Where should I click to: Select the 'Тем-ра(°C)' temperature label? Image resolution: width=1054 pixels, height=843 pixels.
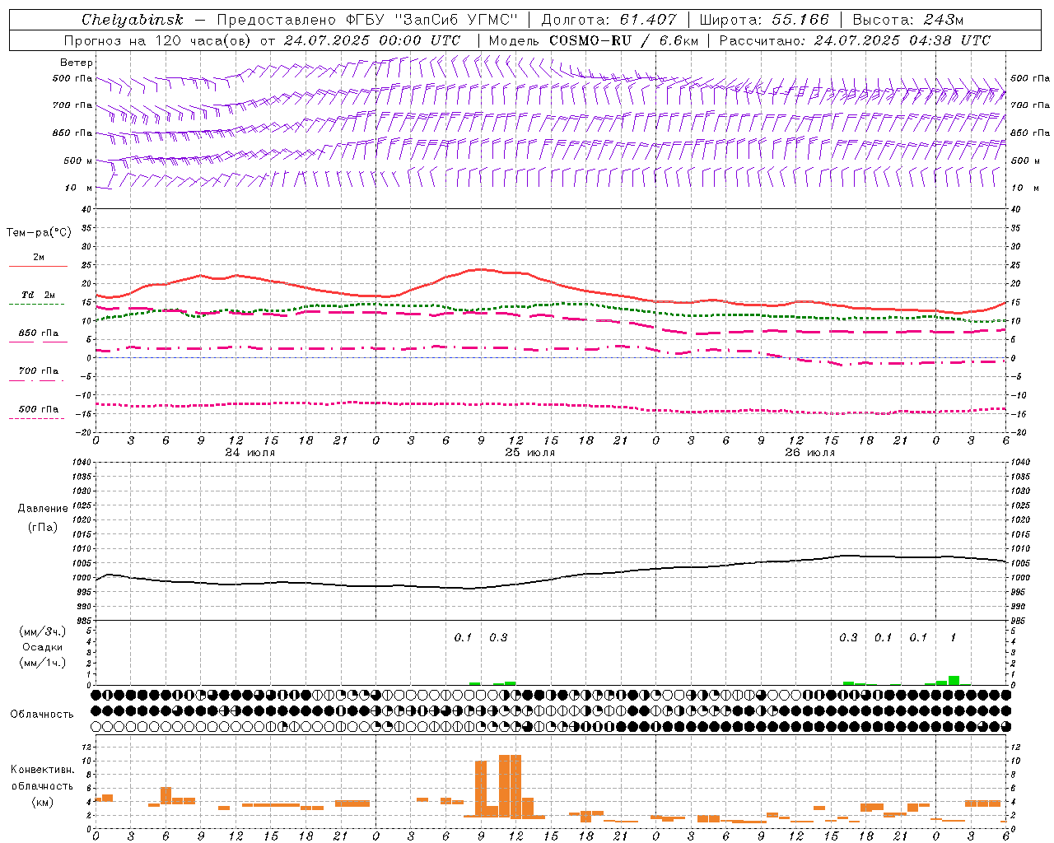(x=39, y=233)
